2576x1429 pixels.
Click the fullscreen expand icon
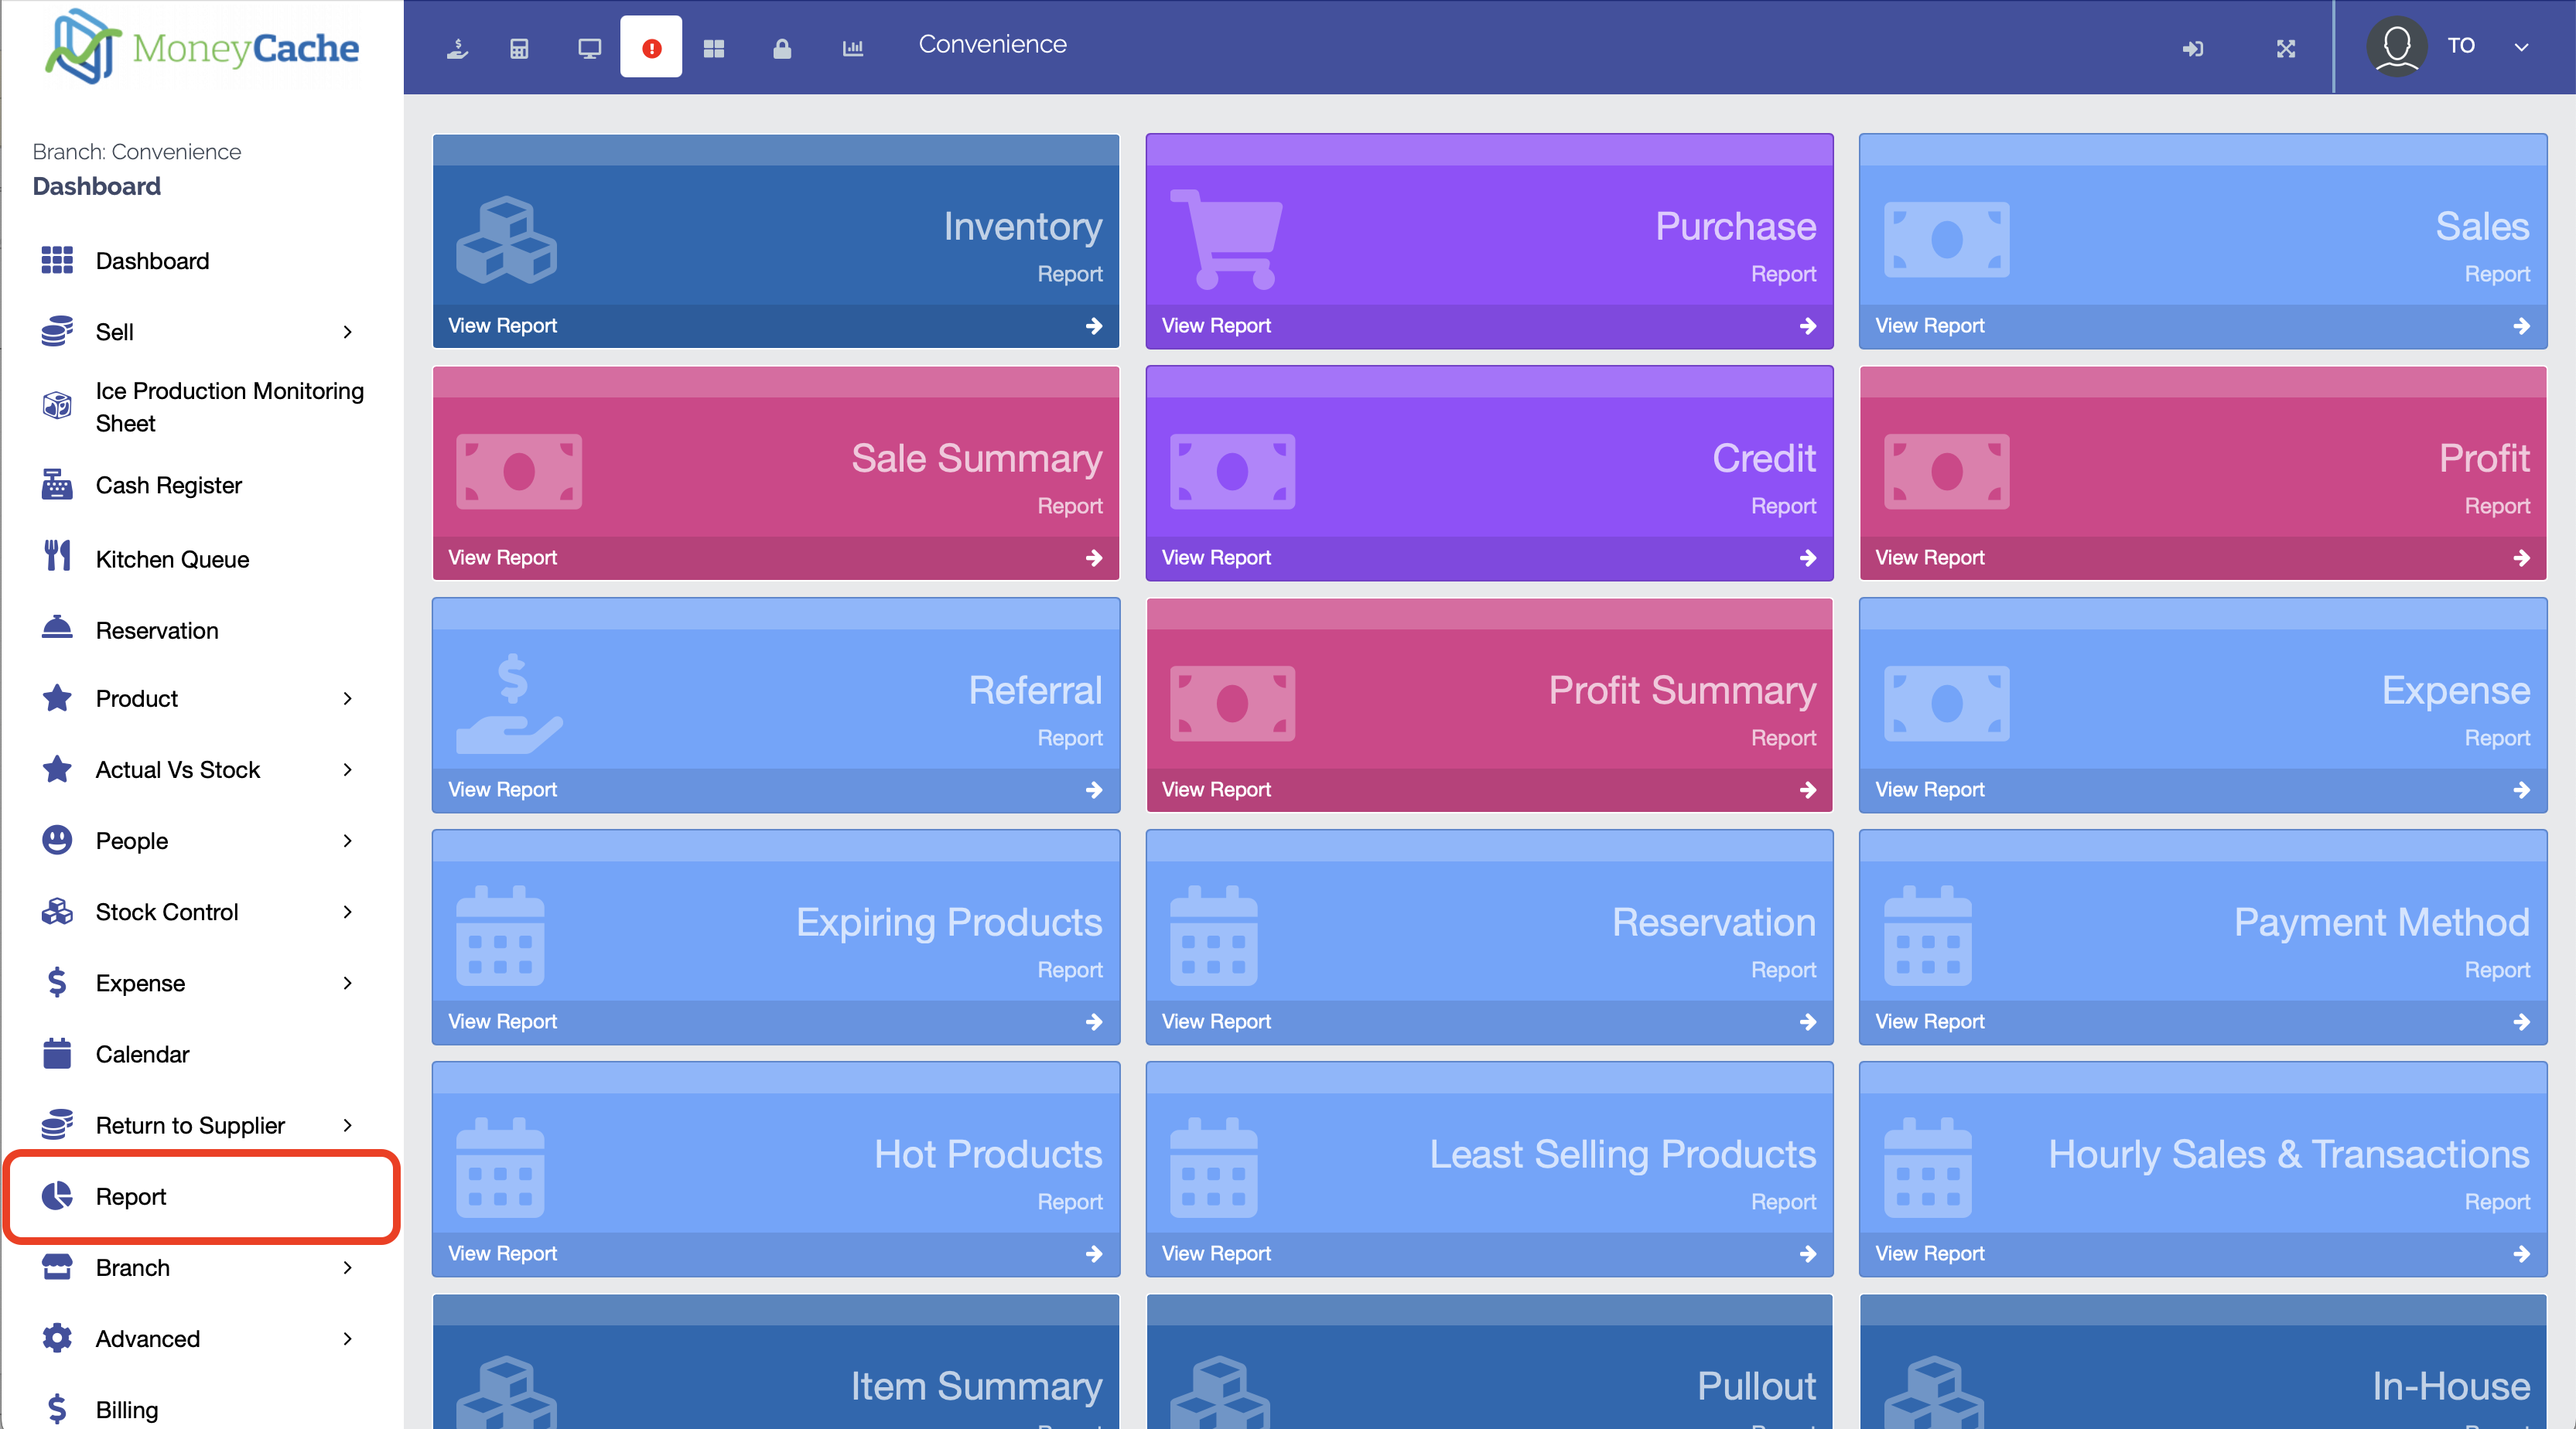2286,48
